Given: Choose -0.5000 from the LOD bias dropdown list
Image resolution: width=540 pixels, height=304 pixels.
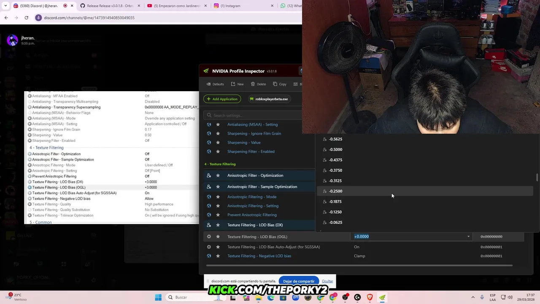Looking at the screenshot, I should point(425,149).
